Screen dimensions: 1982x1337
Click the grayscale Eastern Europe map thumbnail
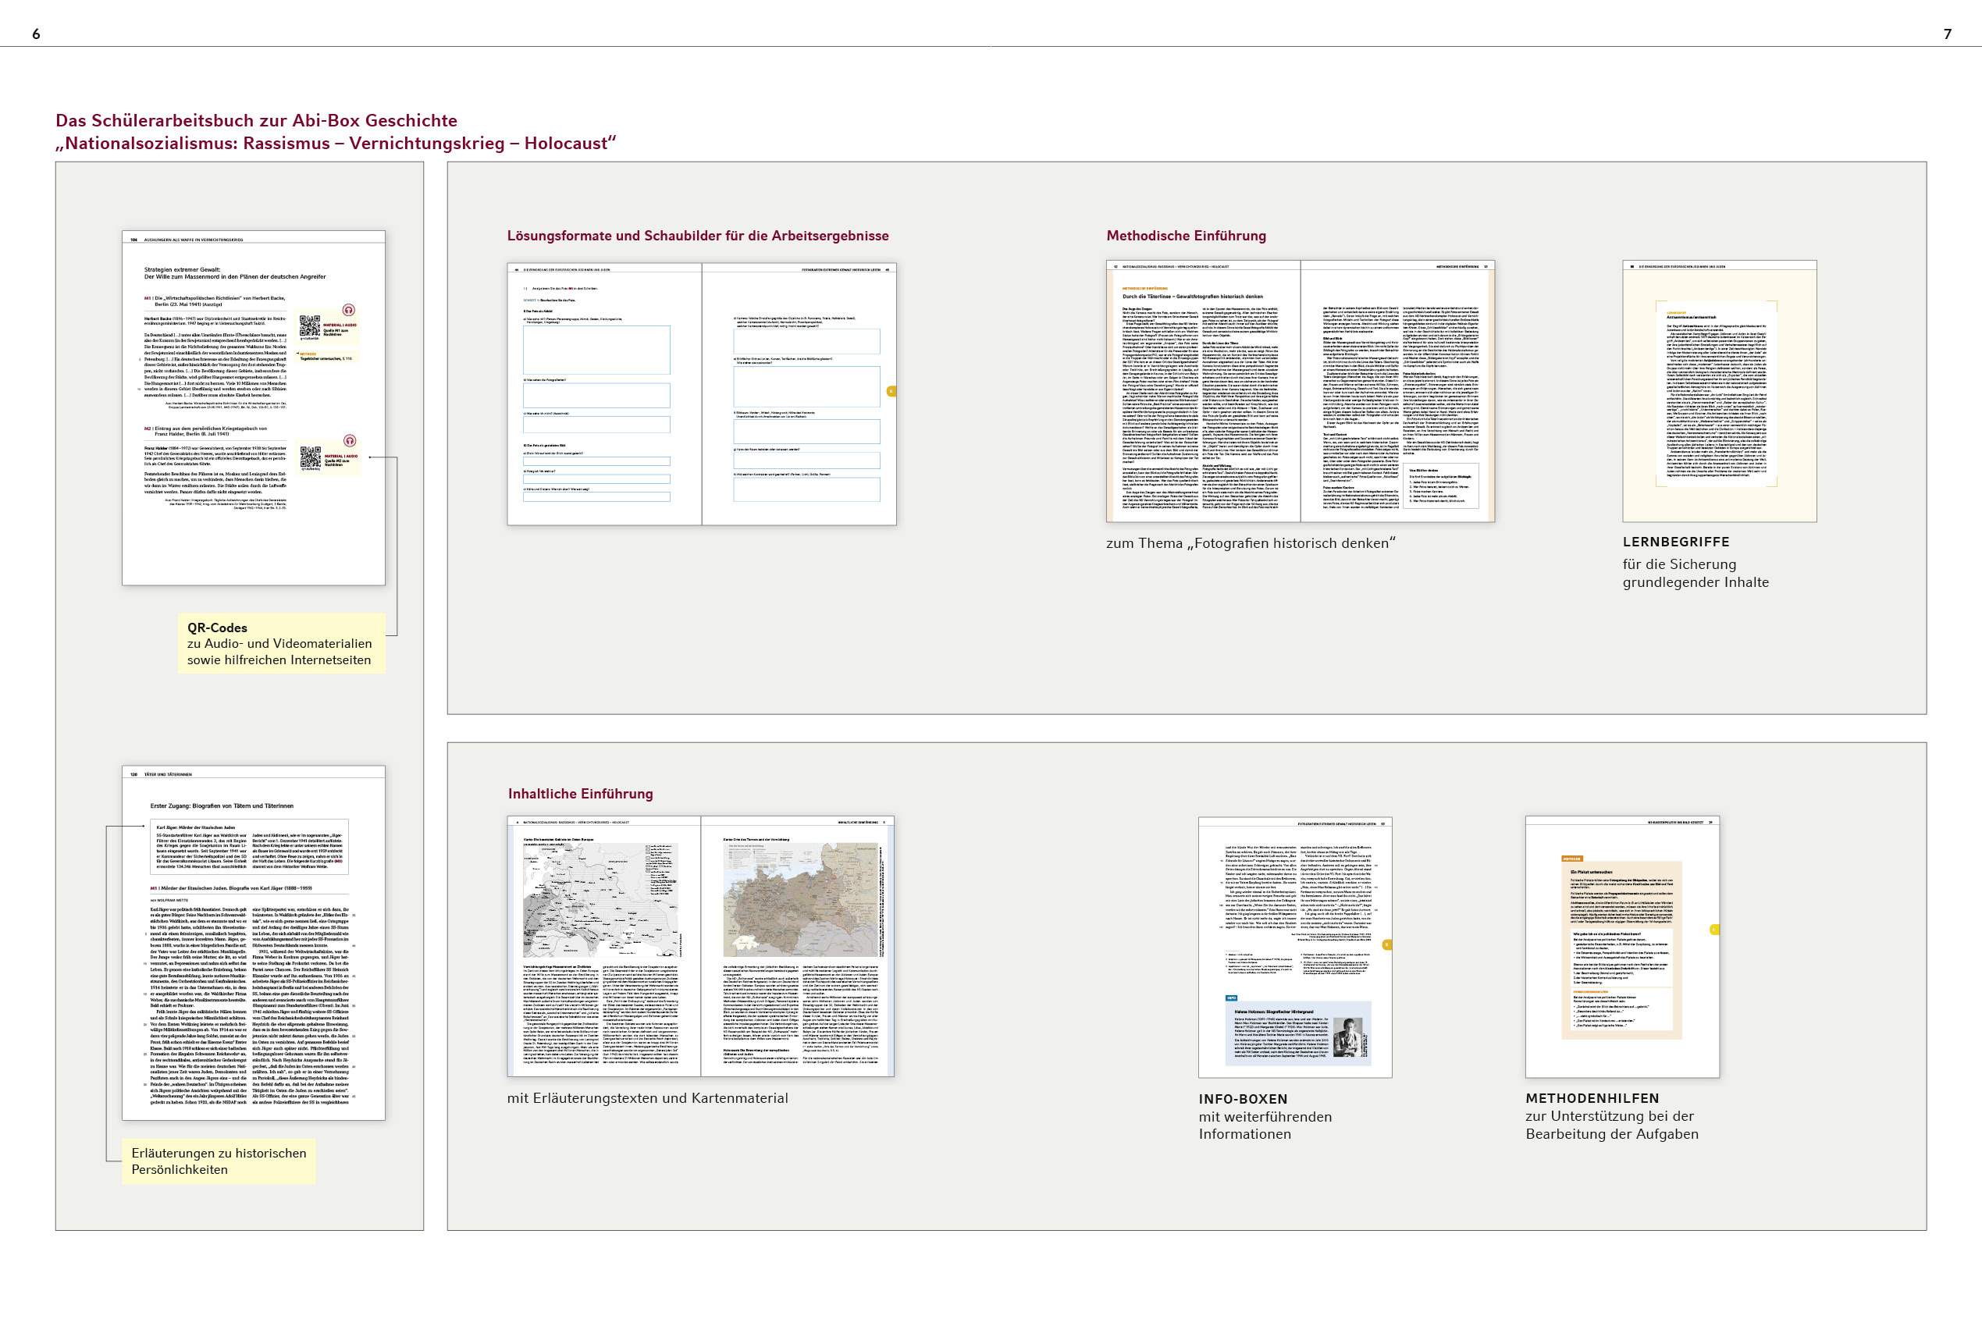(601, 901)
